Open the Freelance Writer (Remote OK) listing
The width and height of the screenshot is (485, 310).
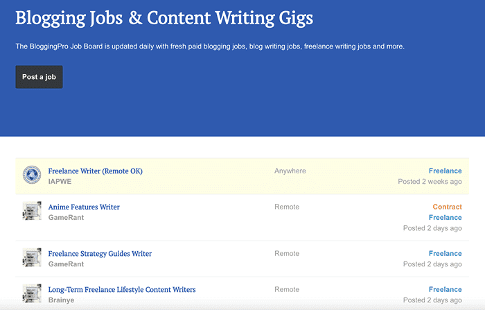95,171
